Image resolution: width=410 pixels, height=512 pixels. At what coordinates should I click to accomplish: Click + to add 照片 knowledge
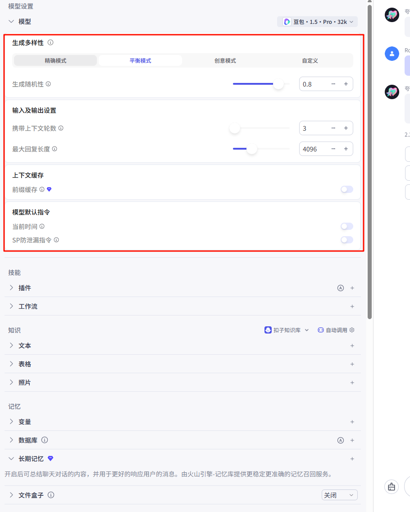tap(352, 382)
